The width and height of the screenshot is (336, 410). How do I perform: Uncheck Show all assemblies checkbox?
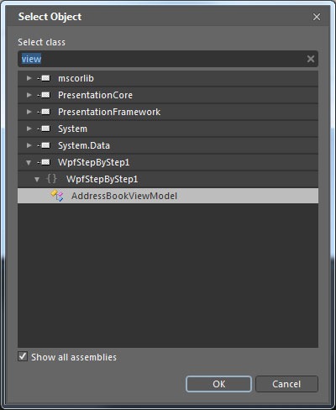[x=23, y=356]
